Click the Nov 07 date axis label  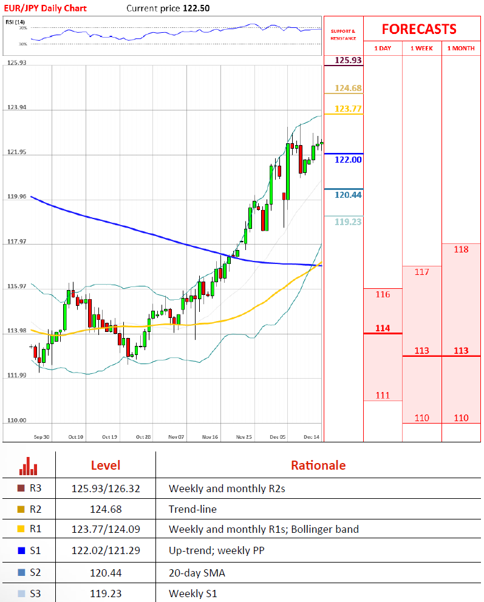tap(176, 437)
